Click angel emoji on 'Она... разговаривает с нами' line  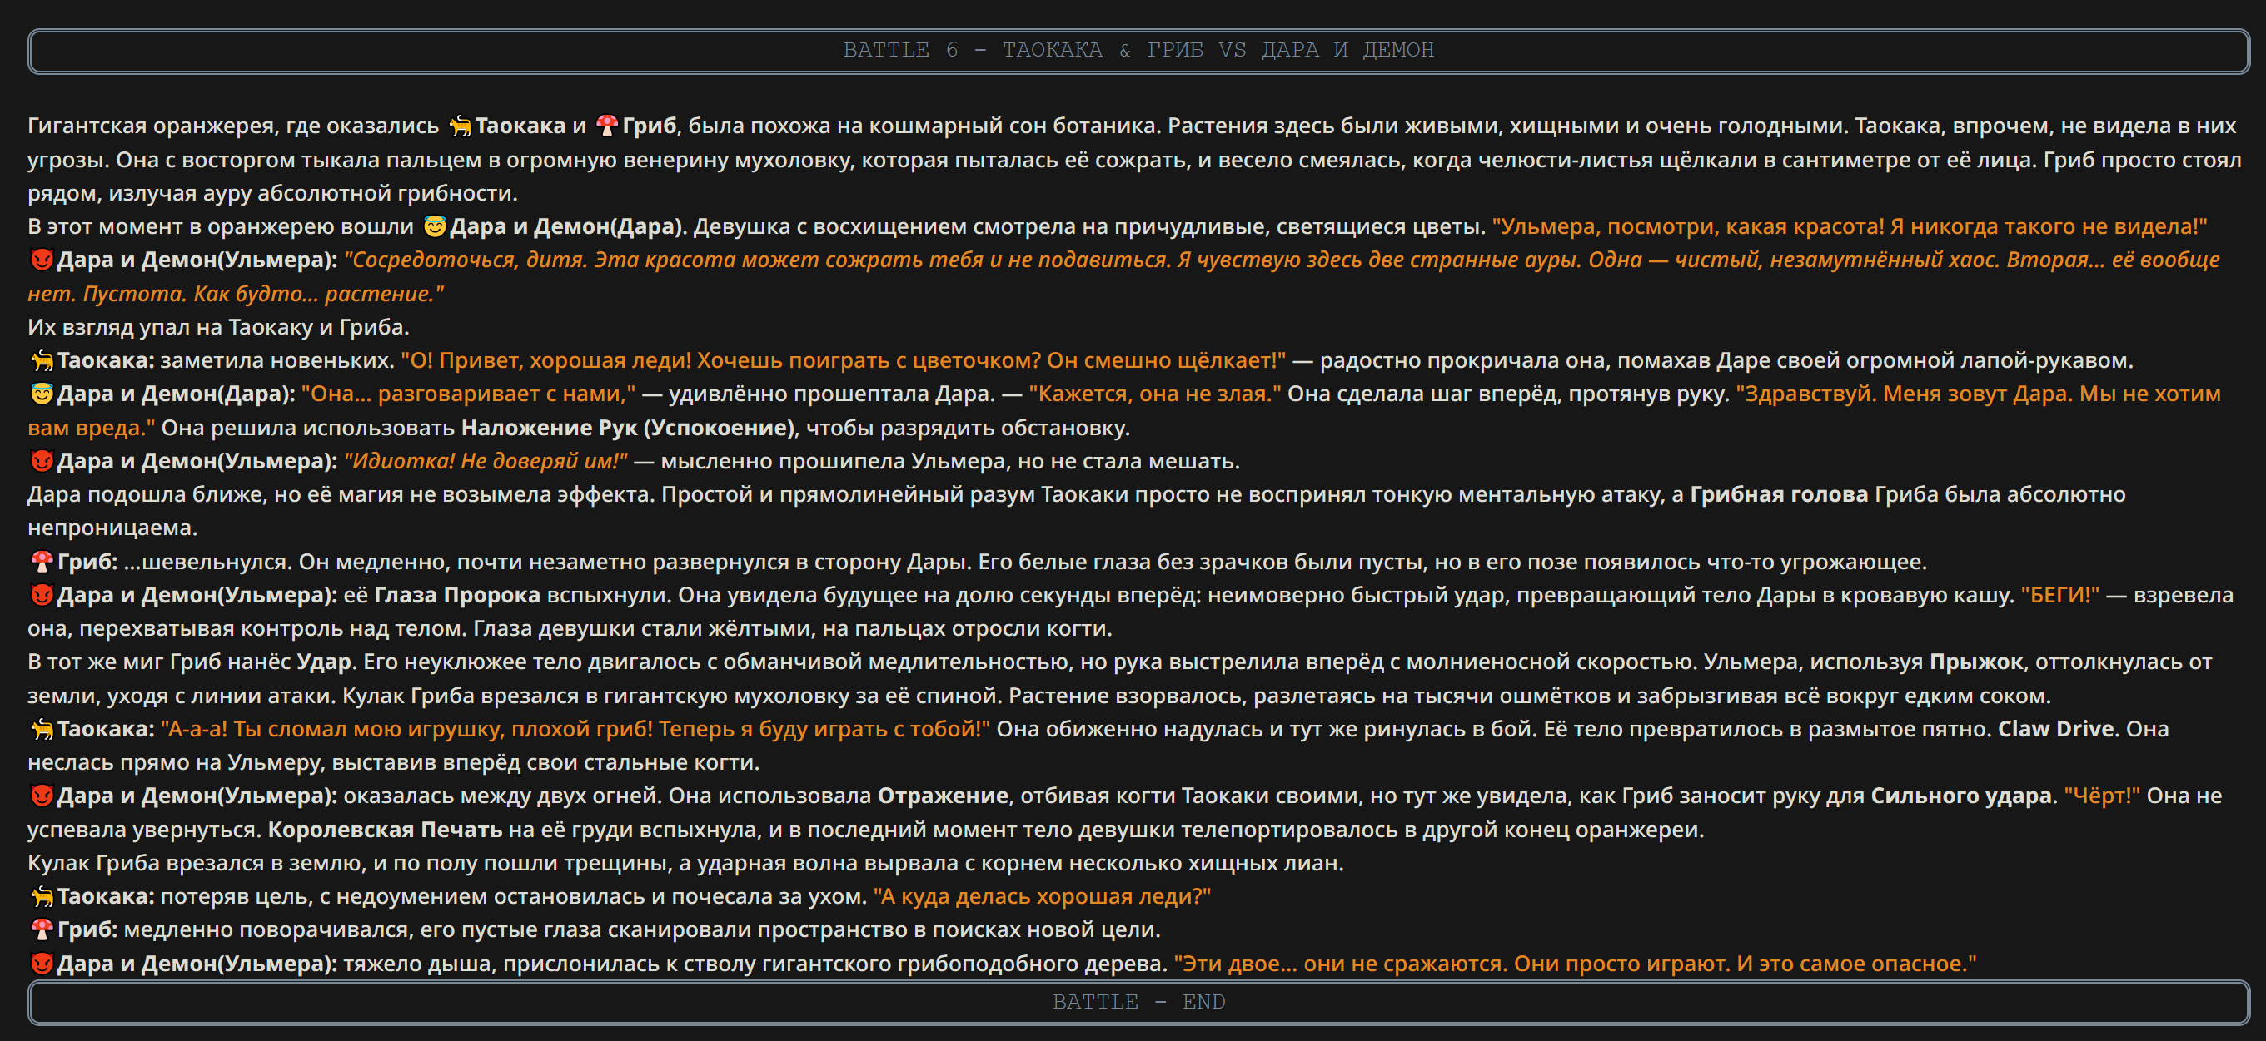click(x=42, y=394)
